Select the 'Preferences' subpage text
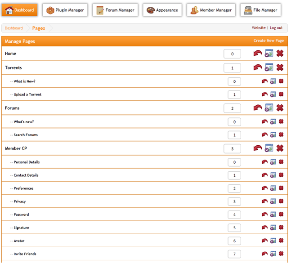The width and height of the screenshot is (291, 263). (23, 188)
